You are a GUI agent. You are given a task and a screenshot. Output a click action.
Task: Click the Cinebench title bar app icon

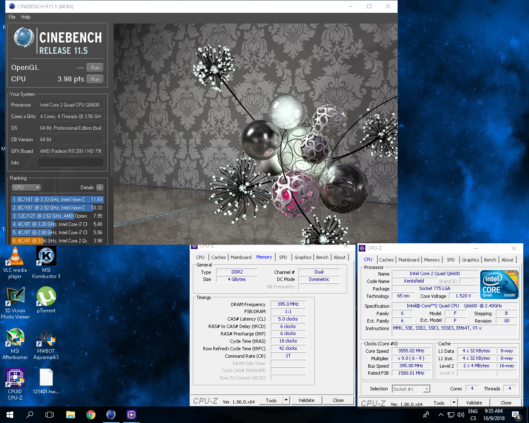[x=12, y=6]
